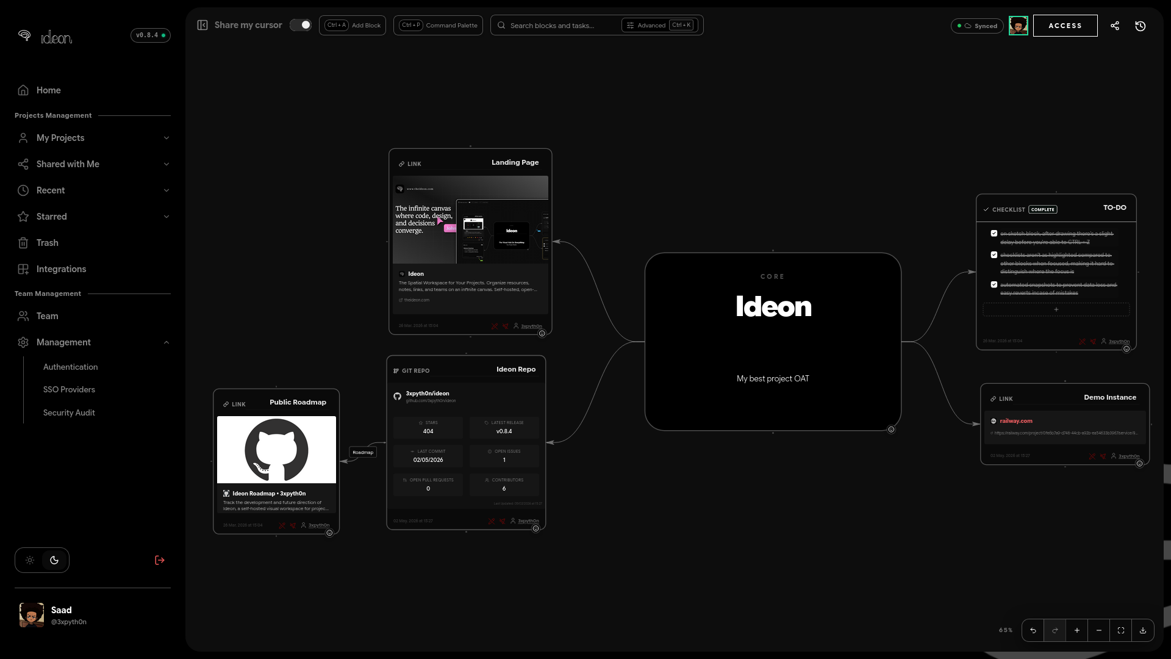This screenshot has height=659, width=1171.
Task: Click the Synced status indicator
Action: 977,26
